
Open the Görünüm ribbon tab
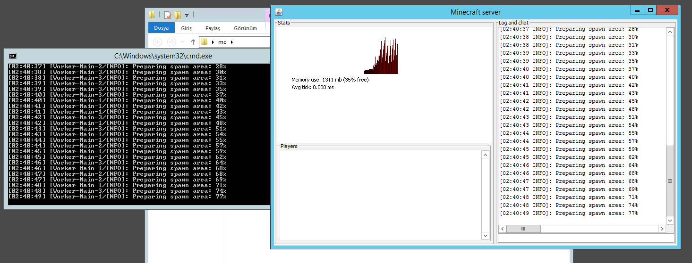246,28
